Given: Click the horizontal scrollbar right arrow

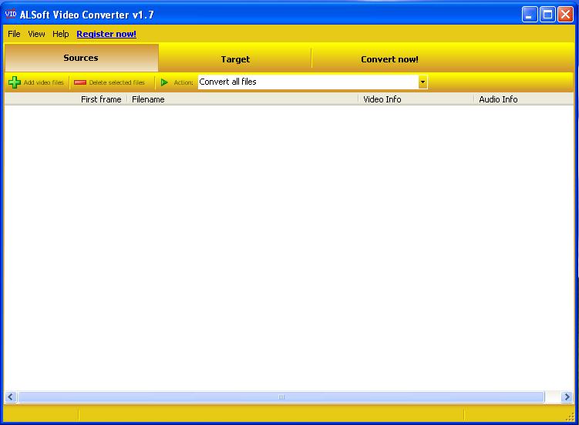Looking at the screenshot, I should click(x=567, y=397).
